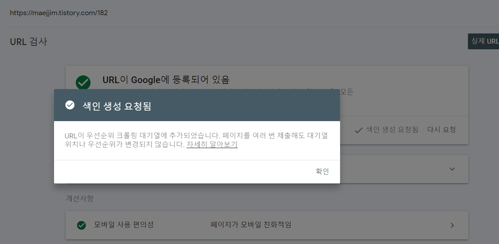
Task: Confirm the dialog with 확인 button
Action: tap(322, 171)
